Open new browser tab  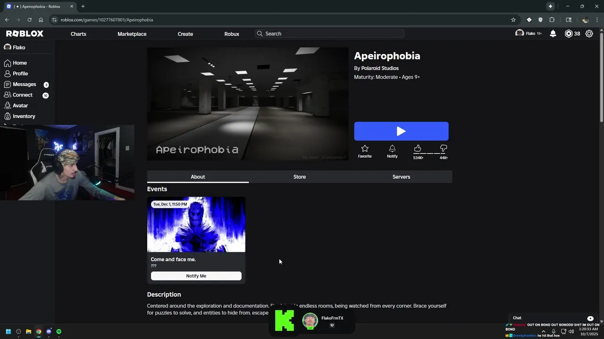click(x=83, y=6)
